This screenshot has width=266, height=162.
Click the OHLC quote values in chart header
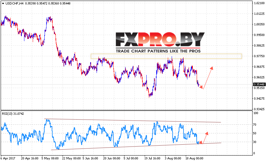pos(48,4)
